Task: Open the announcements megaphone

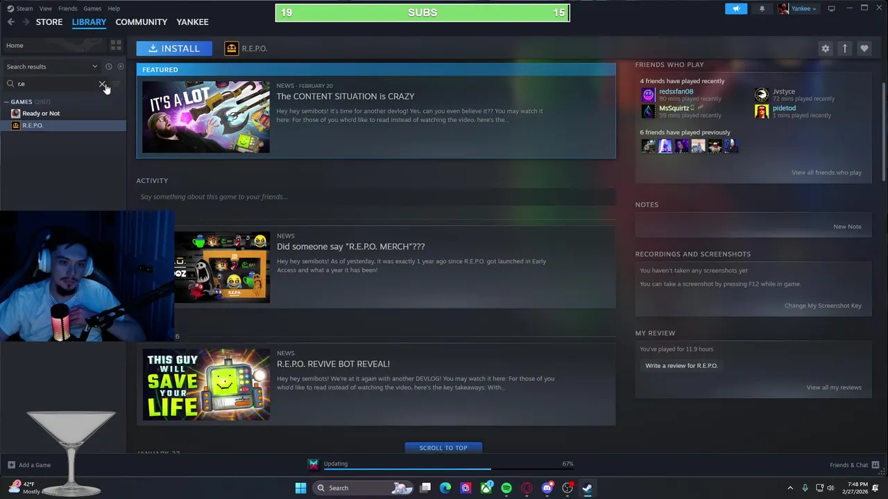Action: coord(736,8)
